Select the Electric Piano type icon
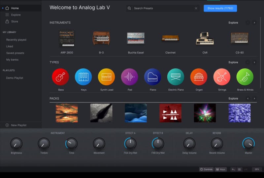The image size is (264, 178). click(x=176, y=77)
